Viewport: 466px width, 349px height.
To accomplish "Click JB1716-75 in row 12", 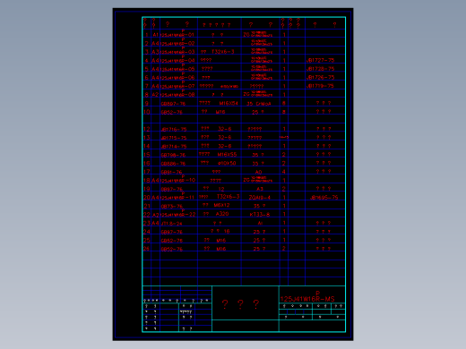I will point(174,130).
